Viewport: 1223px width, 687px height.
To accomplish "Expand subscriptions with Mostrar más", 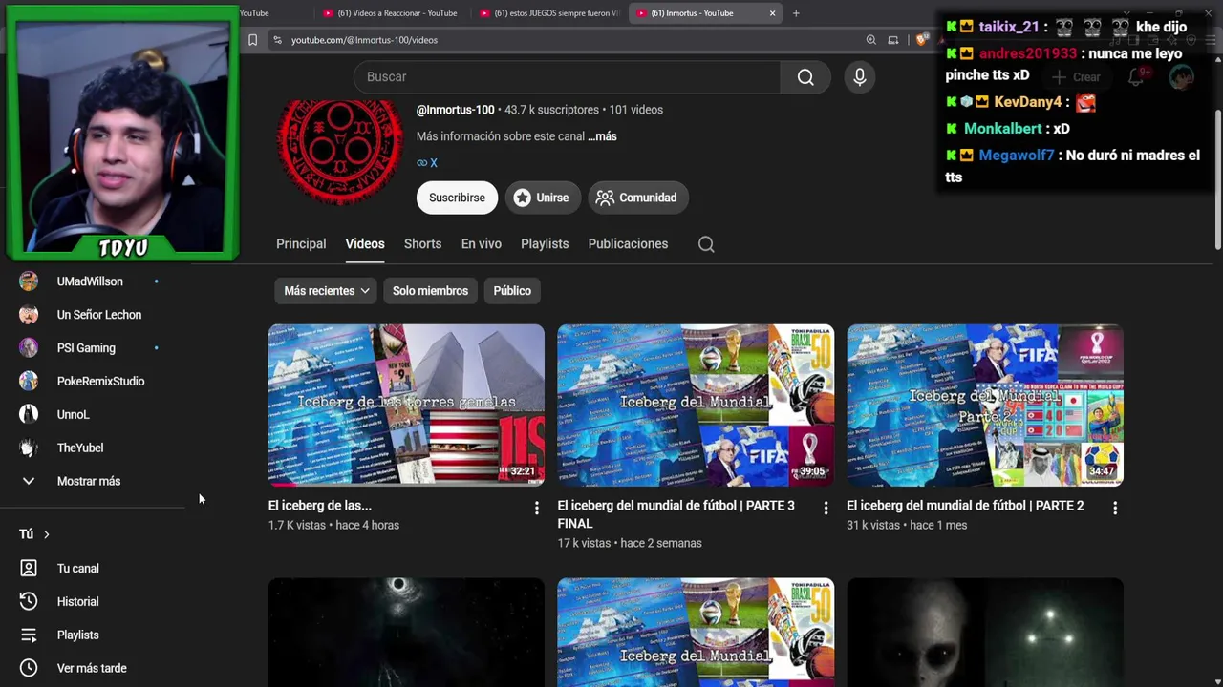I will point(88,482).
